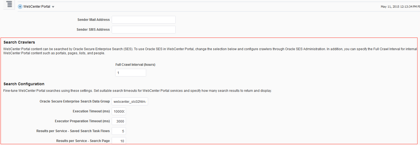This screenshot has width=420, height=145.
Task: Focus the Full Crawl Interval hours field
Action: 131,73
